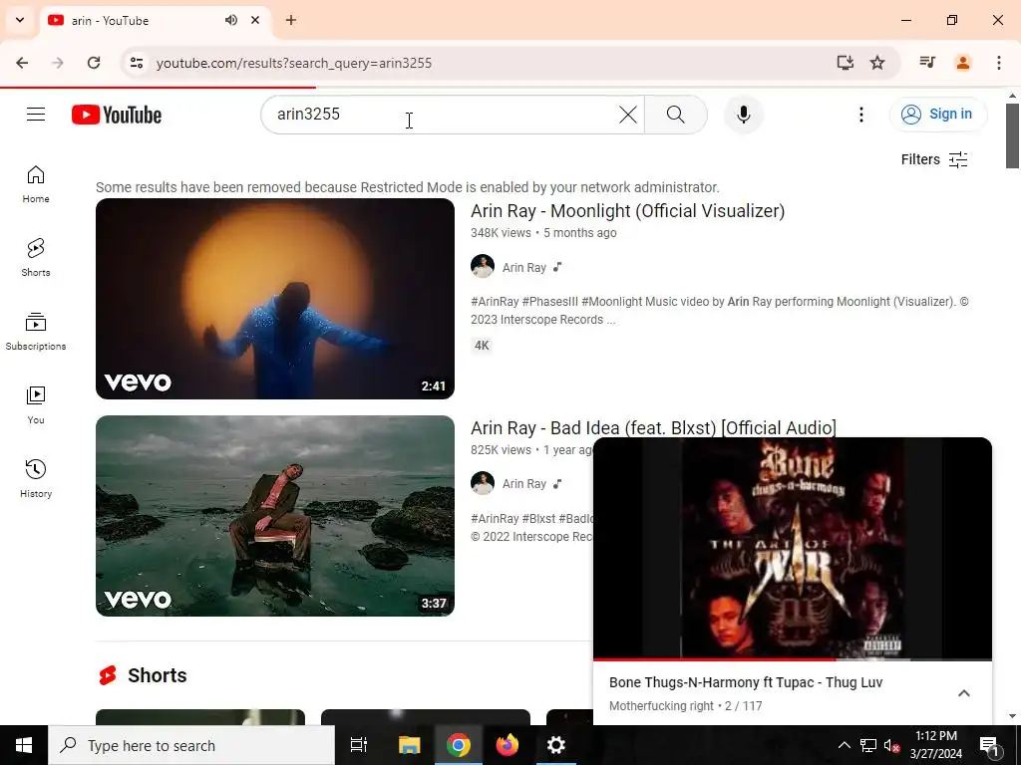1021x765 pixels.
Task: Click the Shorts section heading
Action: click(157, 675)
